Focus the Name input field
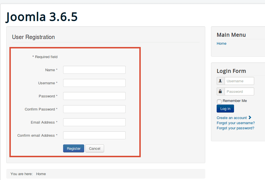265x180 pixels. pyautogui.click(x=94, y=70)
